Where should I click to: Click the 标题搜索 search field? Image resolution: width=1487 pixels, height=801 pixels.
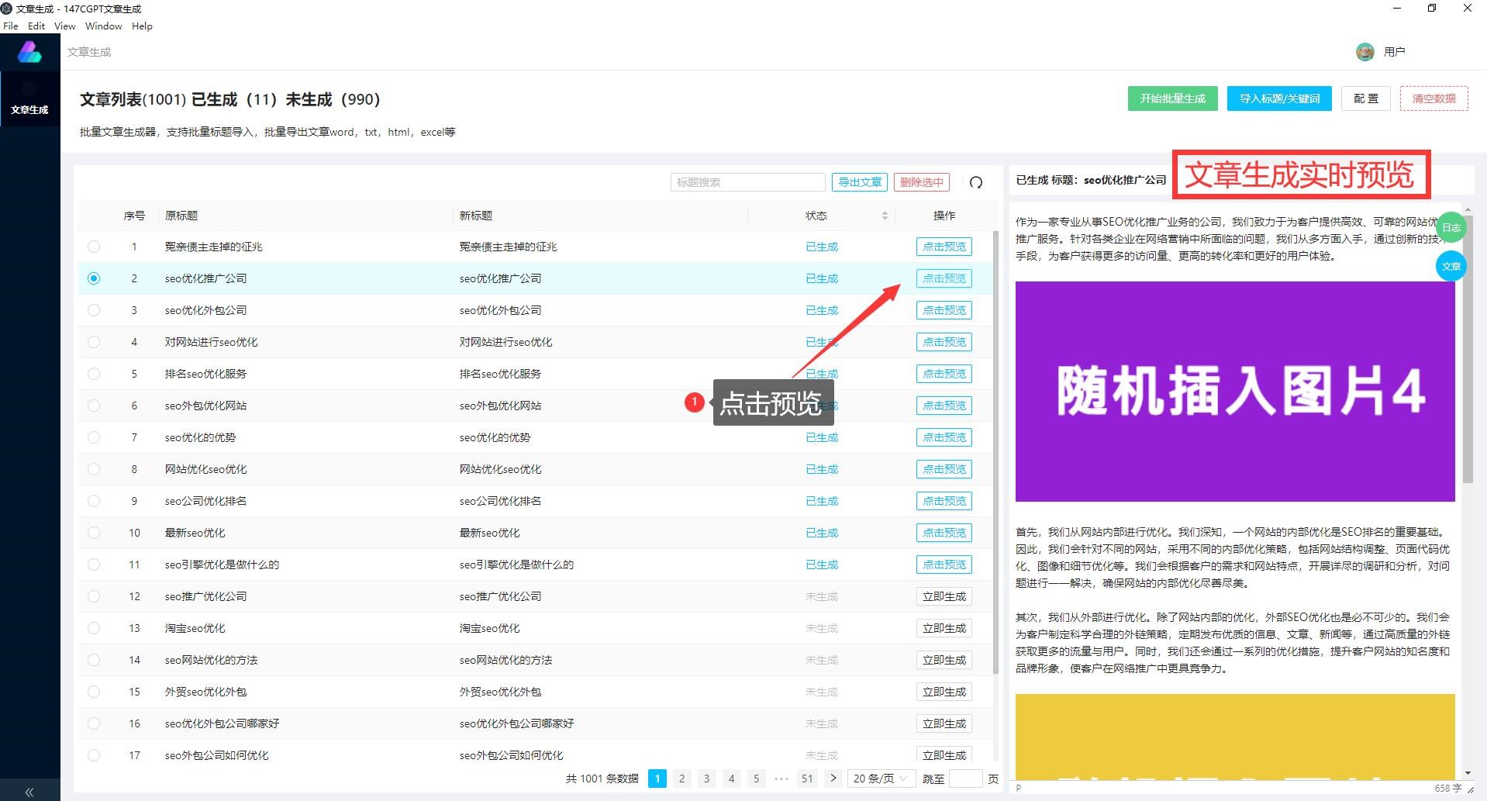click(x=747, y=182)
